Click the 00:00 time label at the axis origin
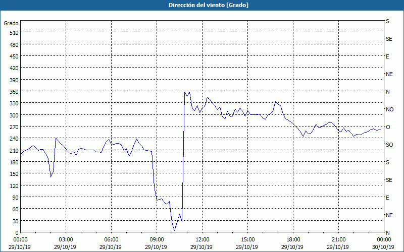This screenshot has height=252, width=404. (20, 240)
